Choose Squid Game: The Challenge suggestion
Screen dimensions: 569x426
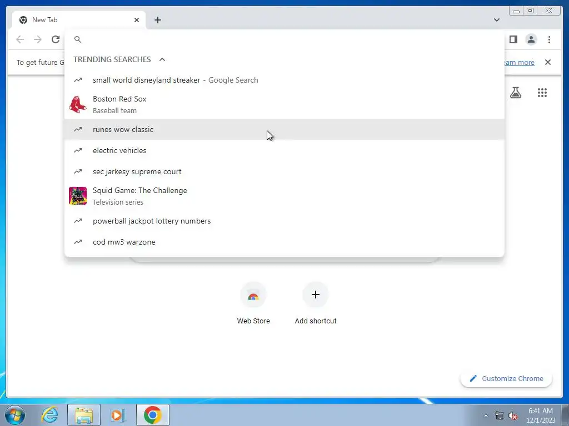coord(284,196)
